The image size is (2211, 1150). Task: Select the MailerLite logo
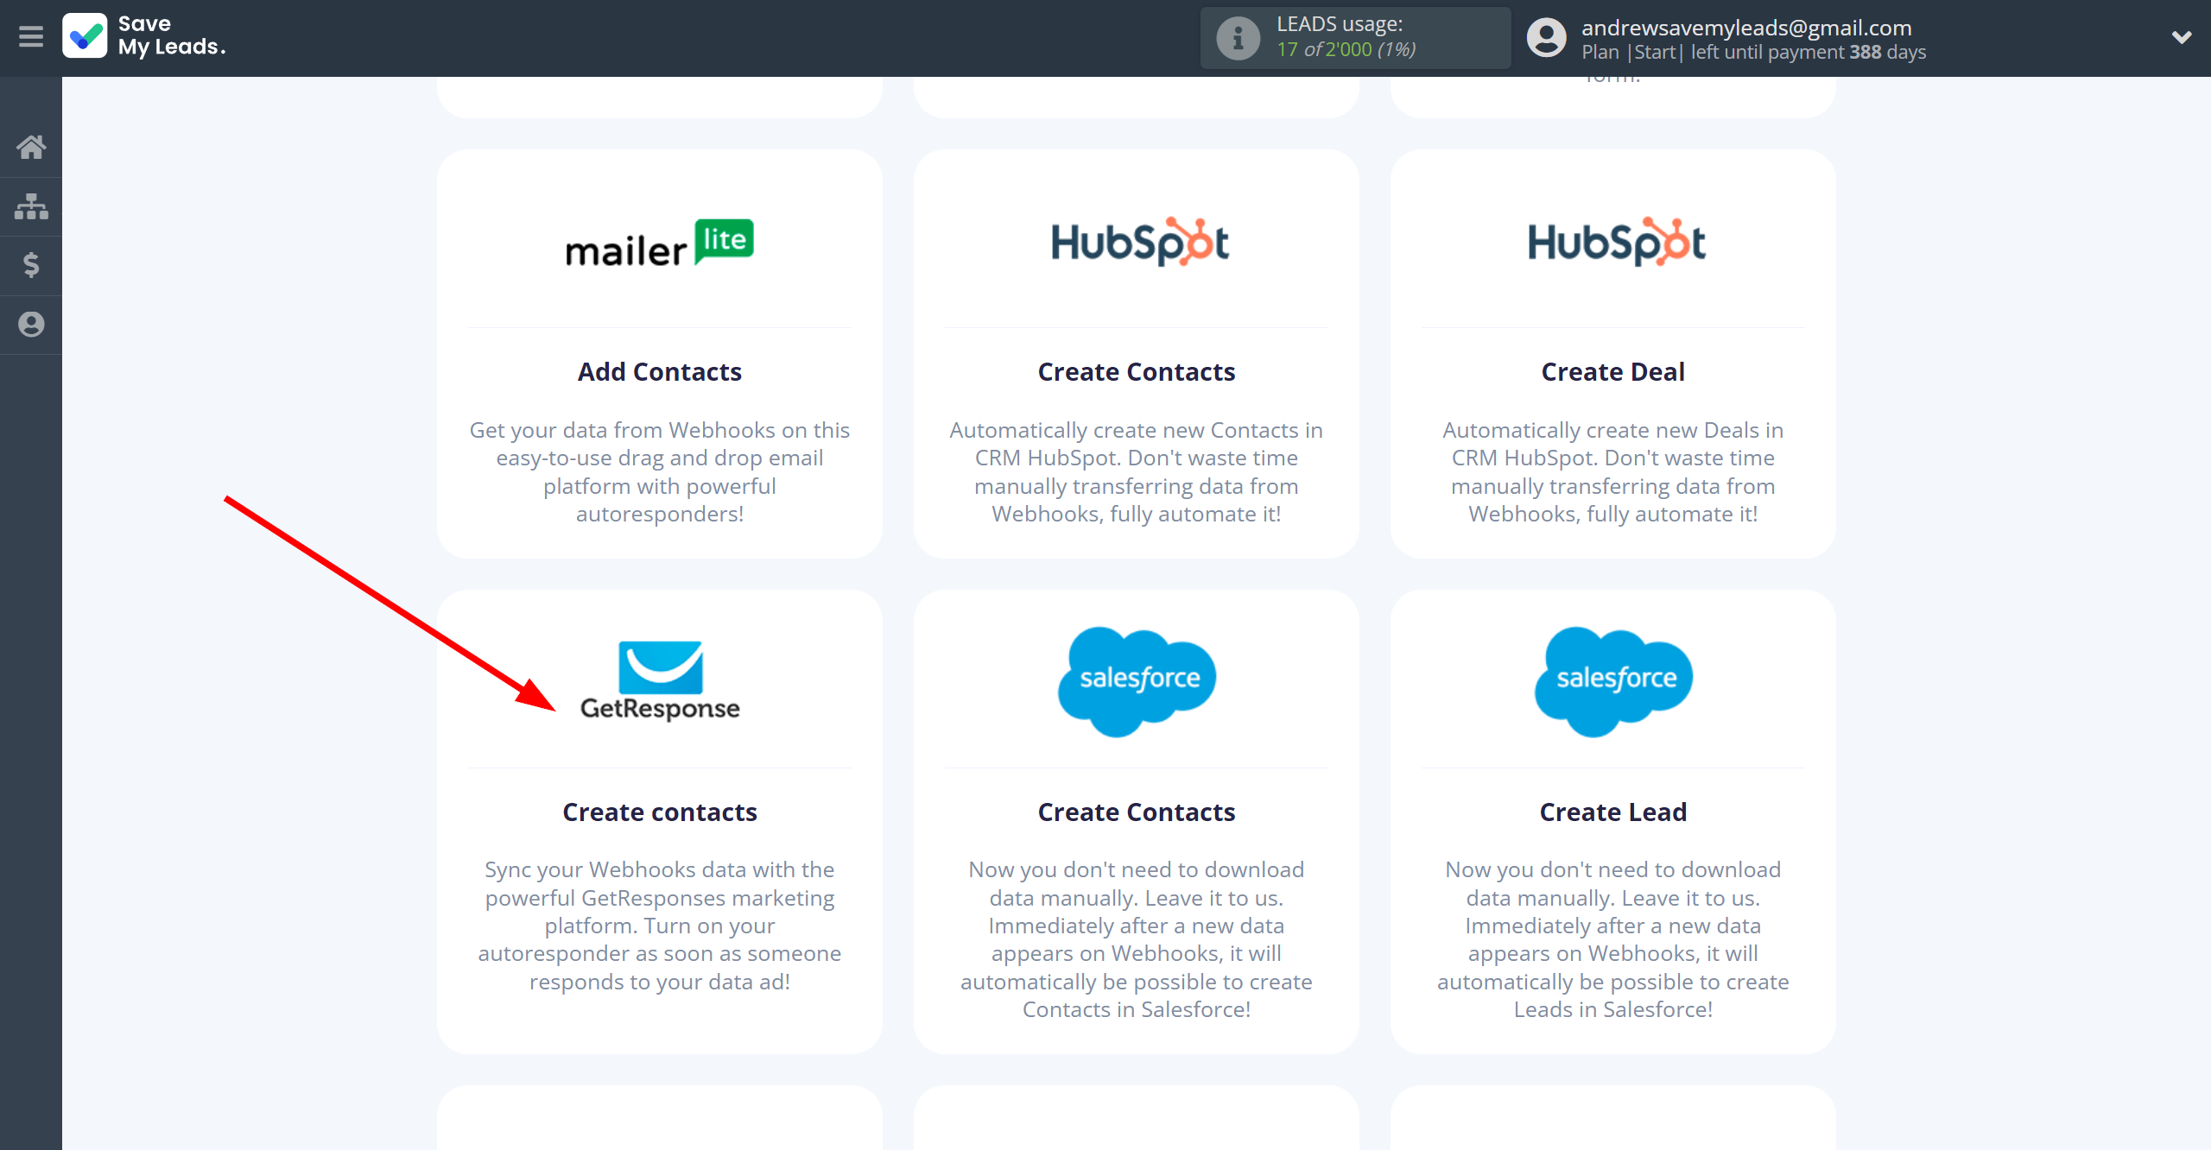[660, 243]
